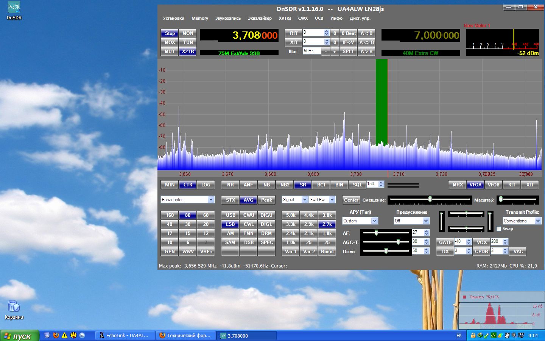Open the Эквалайзер menu
The width and height of the screenshot is (545, 341).
pos(260,18)
